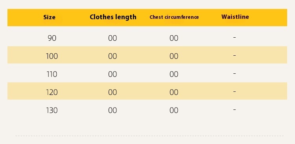This screenshot has width=295, height=144.
Task: Select the size 90 cell
Action: tap(52, 38)
